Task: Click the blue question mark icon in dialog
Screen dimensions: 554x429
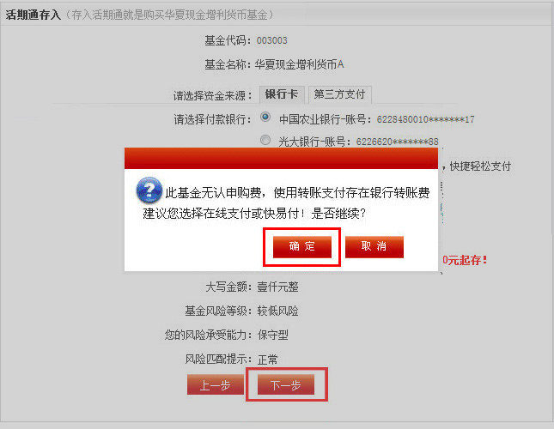Action: [149, 190]
